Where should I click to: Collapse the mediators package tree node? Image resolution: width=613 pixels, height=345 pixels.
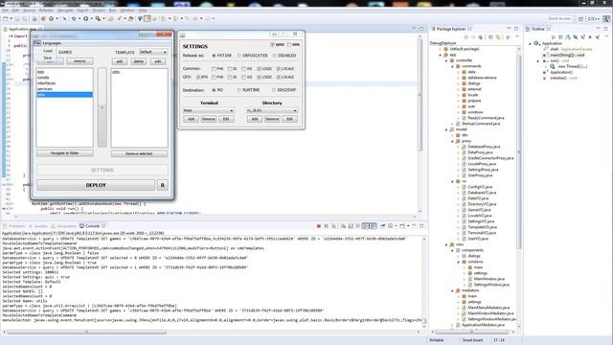[x=453, y=290]
